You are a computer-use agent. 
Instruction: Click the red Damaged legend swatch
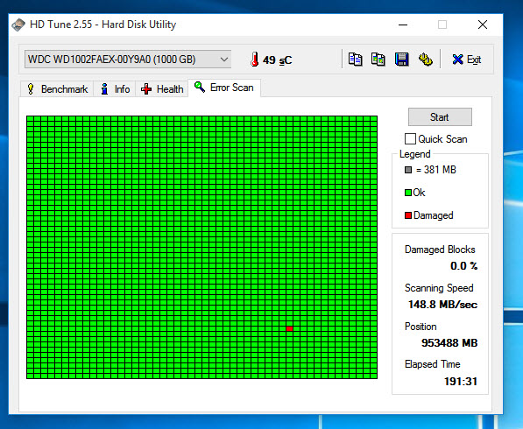click(x=408, y=215)
